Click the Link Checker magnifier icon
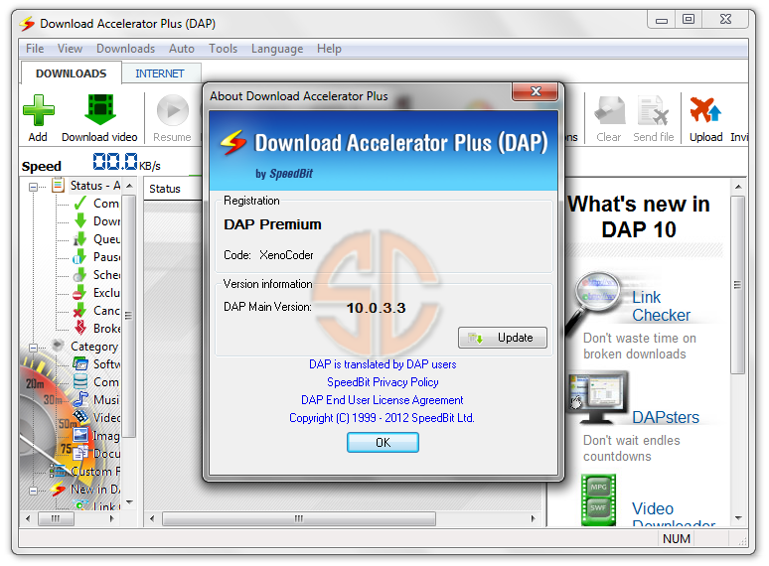The image size is (769, 566). pos(593,302)
